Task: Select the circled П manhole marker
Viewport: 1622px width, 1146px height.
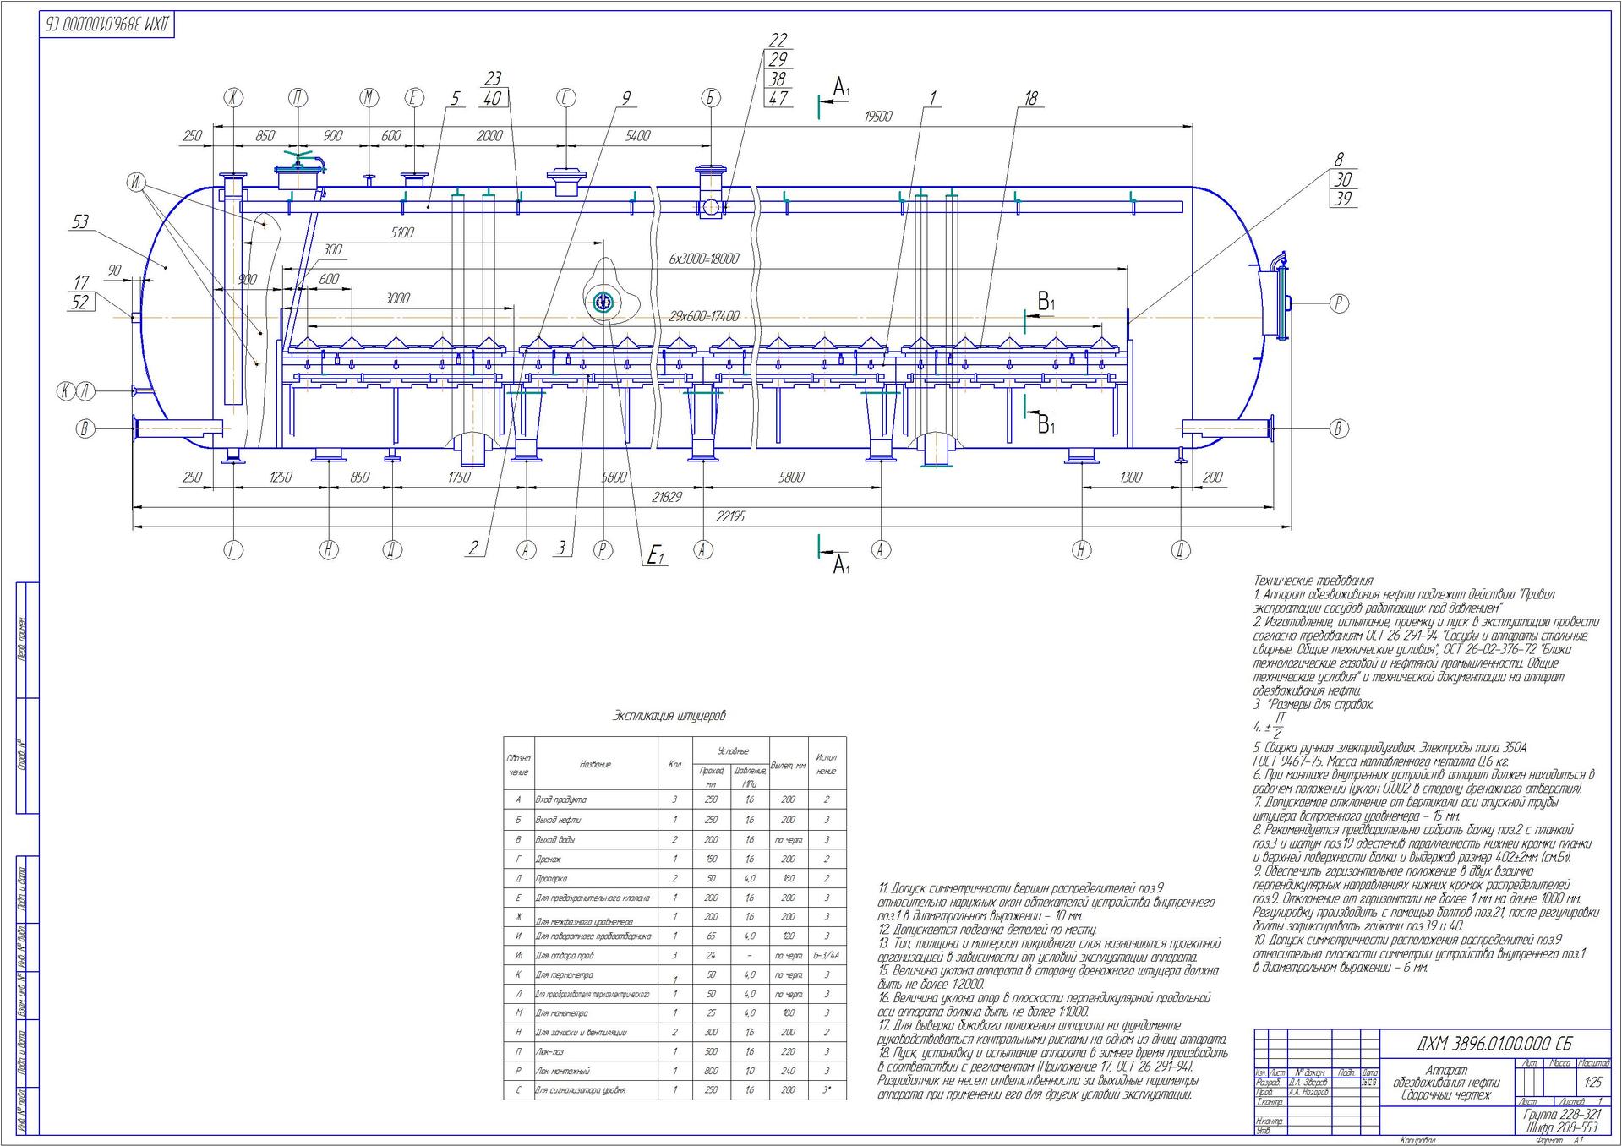Action: (x=298, y=98)
